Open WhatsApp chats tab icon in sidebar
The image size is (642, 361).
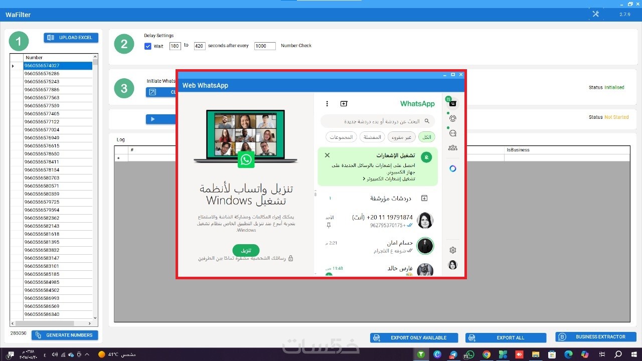453,103
